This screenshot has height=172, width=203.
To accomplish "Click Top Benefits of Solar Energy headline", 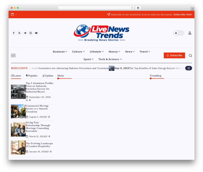I will pos(157,68).
